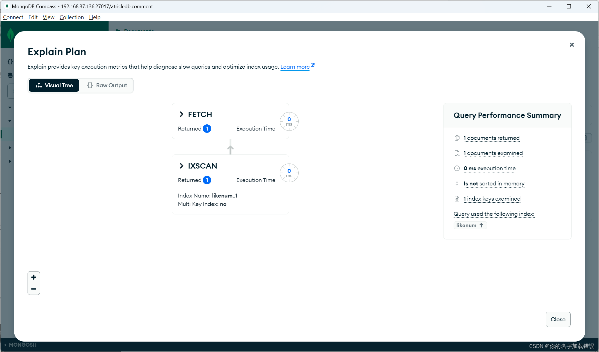The image size is (599, 352).
Task: Click the index keys examined icon
Action: [457, 199]
